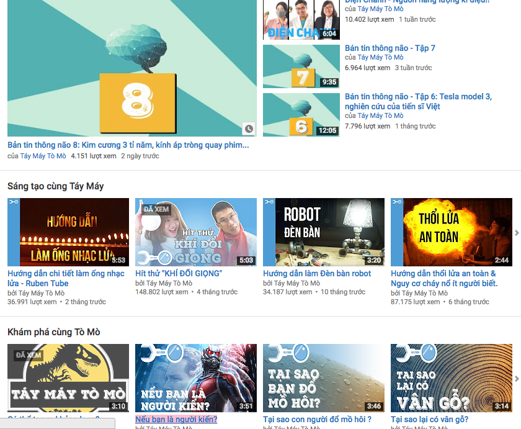
Task: Open the 'Tại sao lại có vân gỗ?' thumbnail
Action: [452, 378]
